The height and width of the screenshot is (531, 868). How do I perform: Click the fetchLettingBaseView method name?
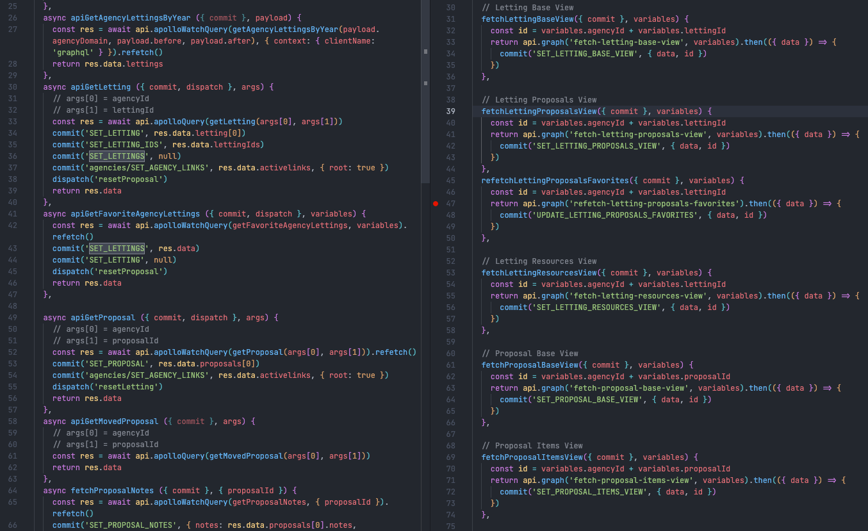click(x=528, y=19)
